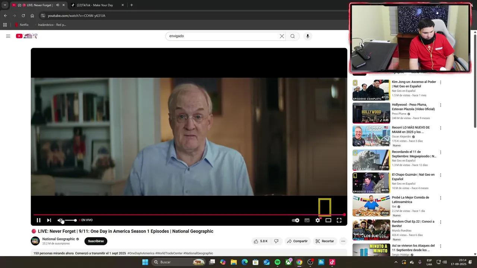
Task: Skip to the next video
Action: [x=49, y=220]
